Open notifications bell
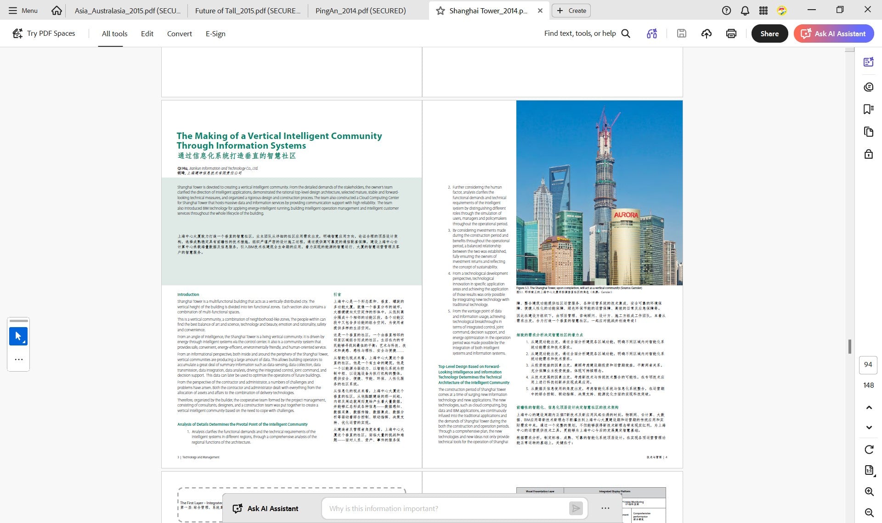The height and width of the screenshot is (523, 882). [x=745, y=11]
